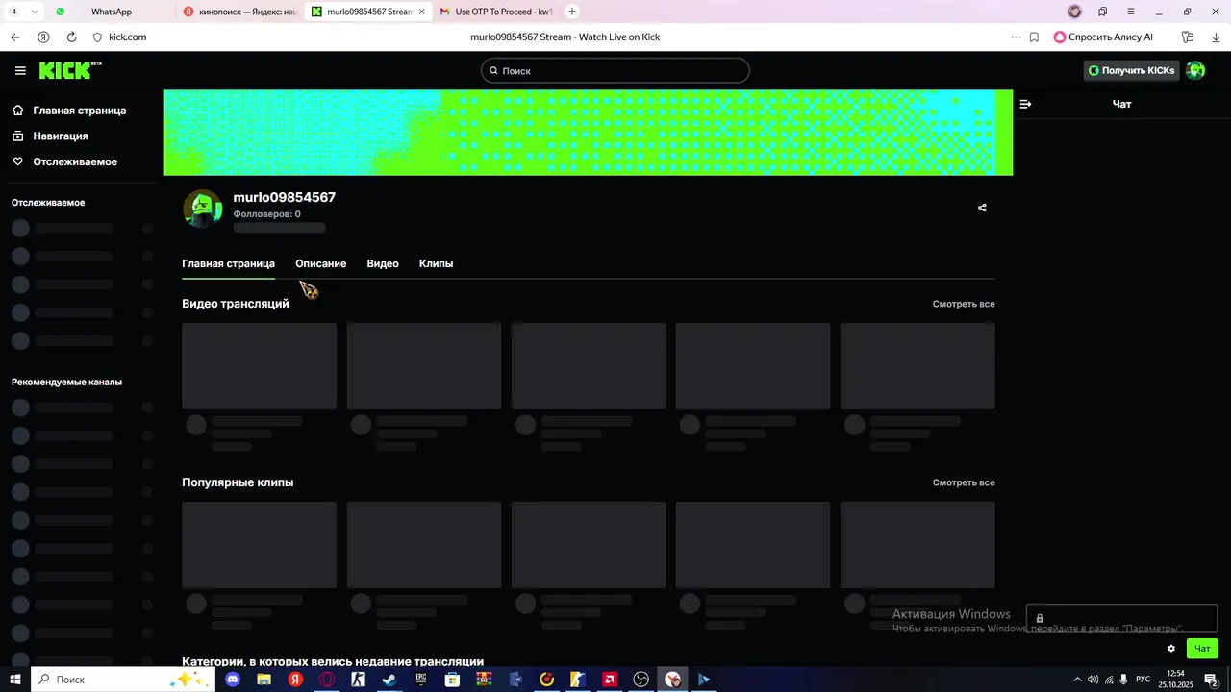Open Epic Games from the taskbar
This screenshot has width=1231, height=692.
421,679
